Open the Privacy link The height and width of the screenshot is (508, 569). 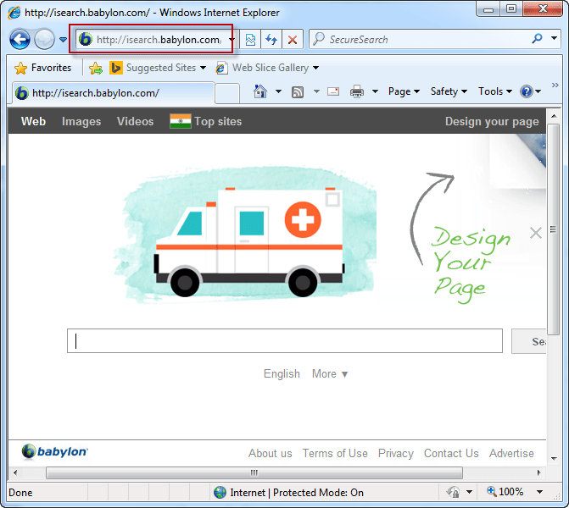[395, 453]
